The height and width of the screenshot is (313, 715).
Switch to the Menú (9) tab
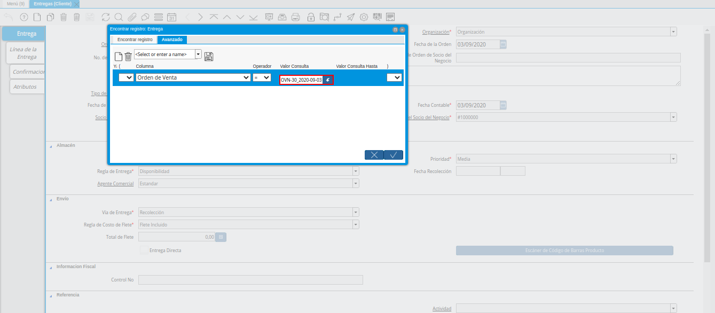click(15, 4)
